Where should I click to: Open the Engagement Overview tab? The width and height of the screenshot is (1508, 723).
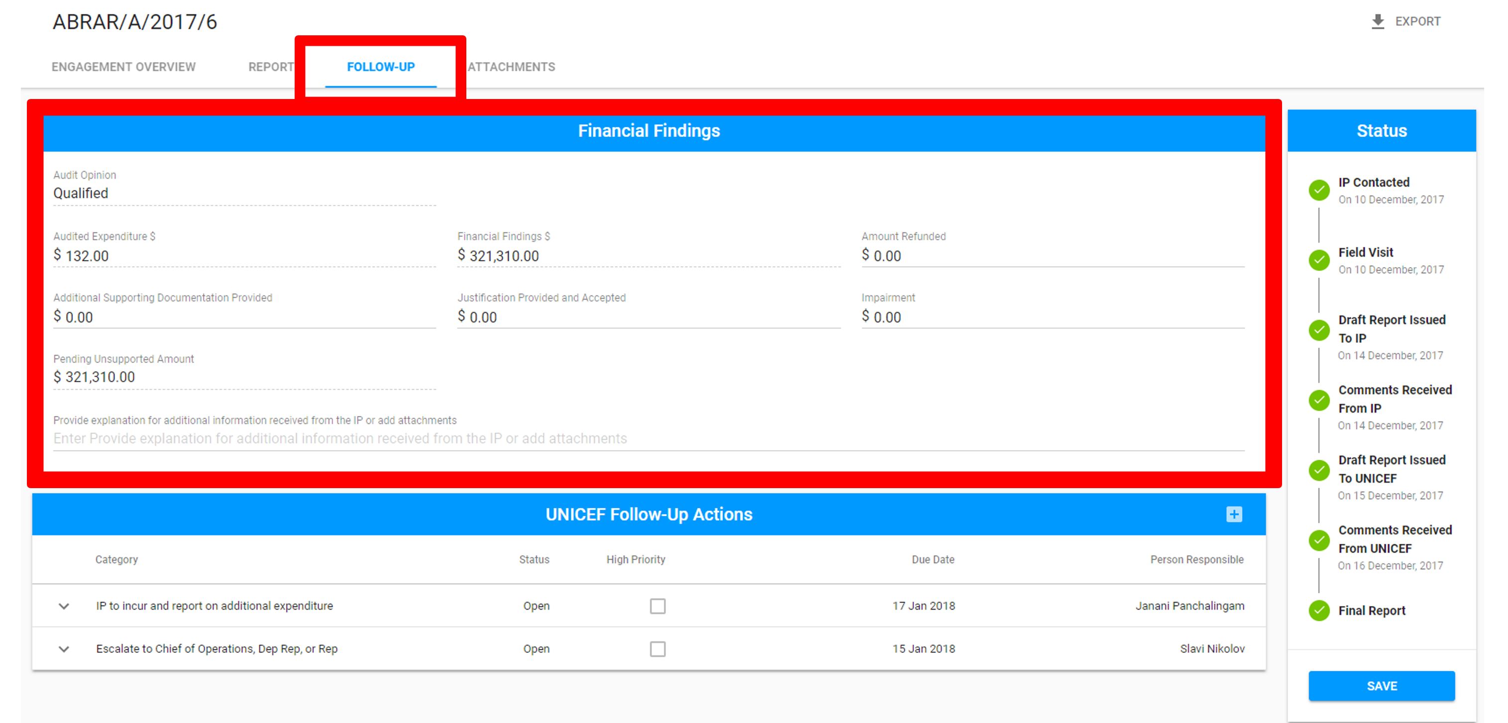(123, 66)
